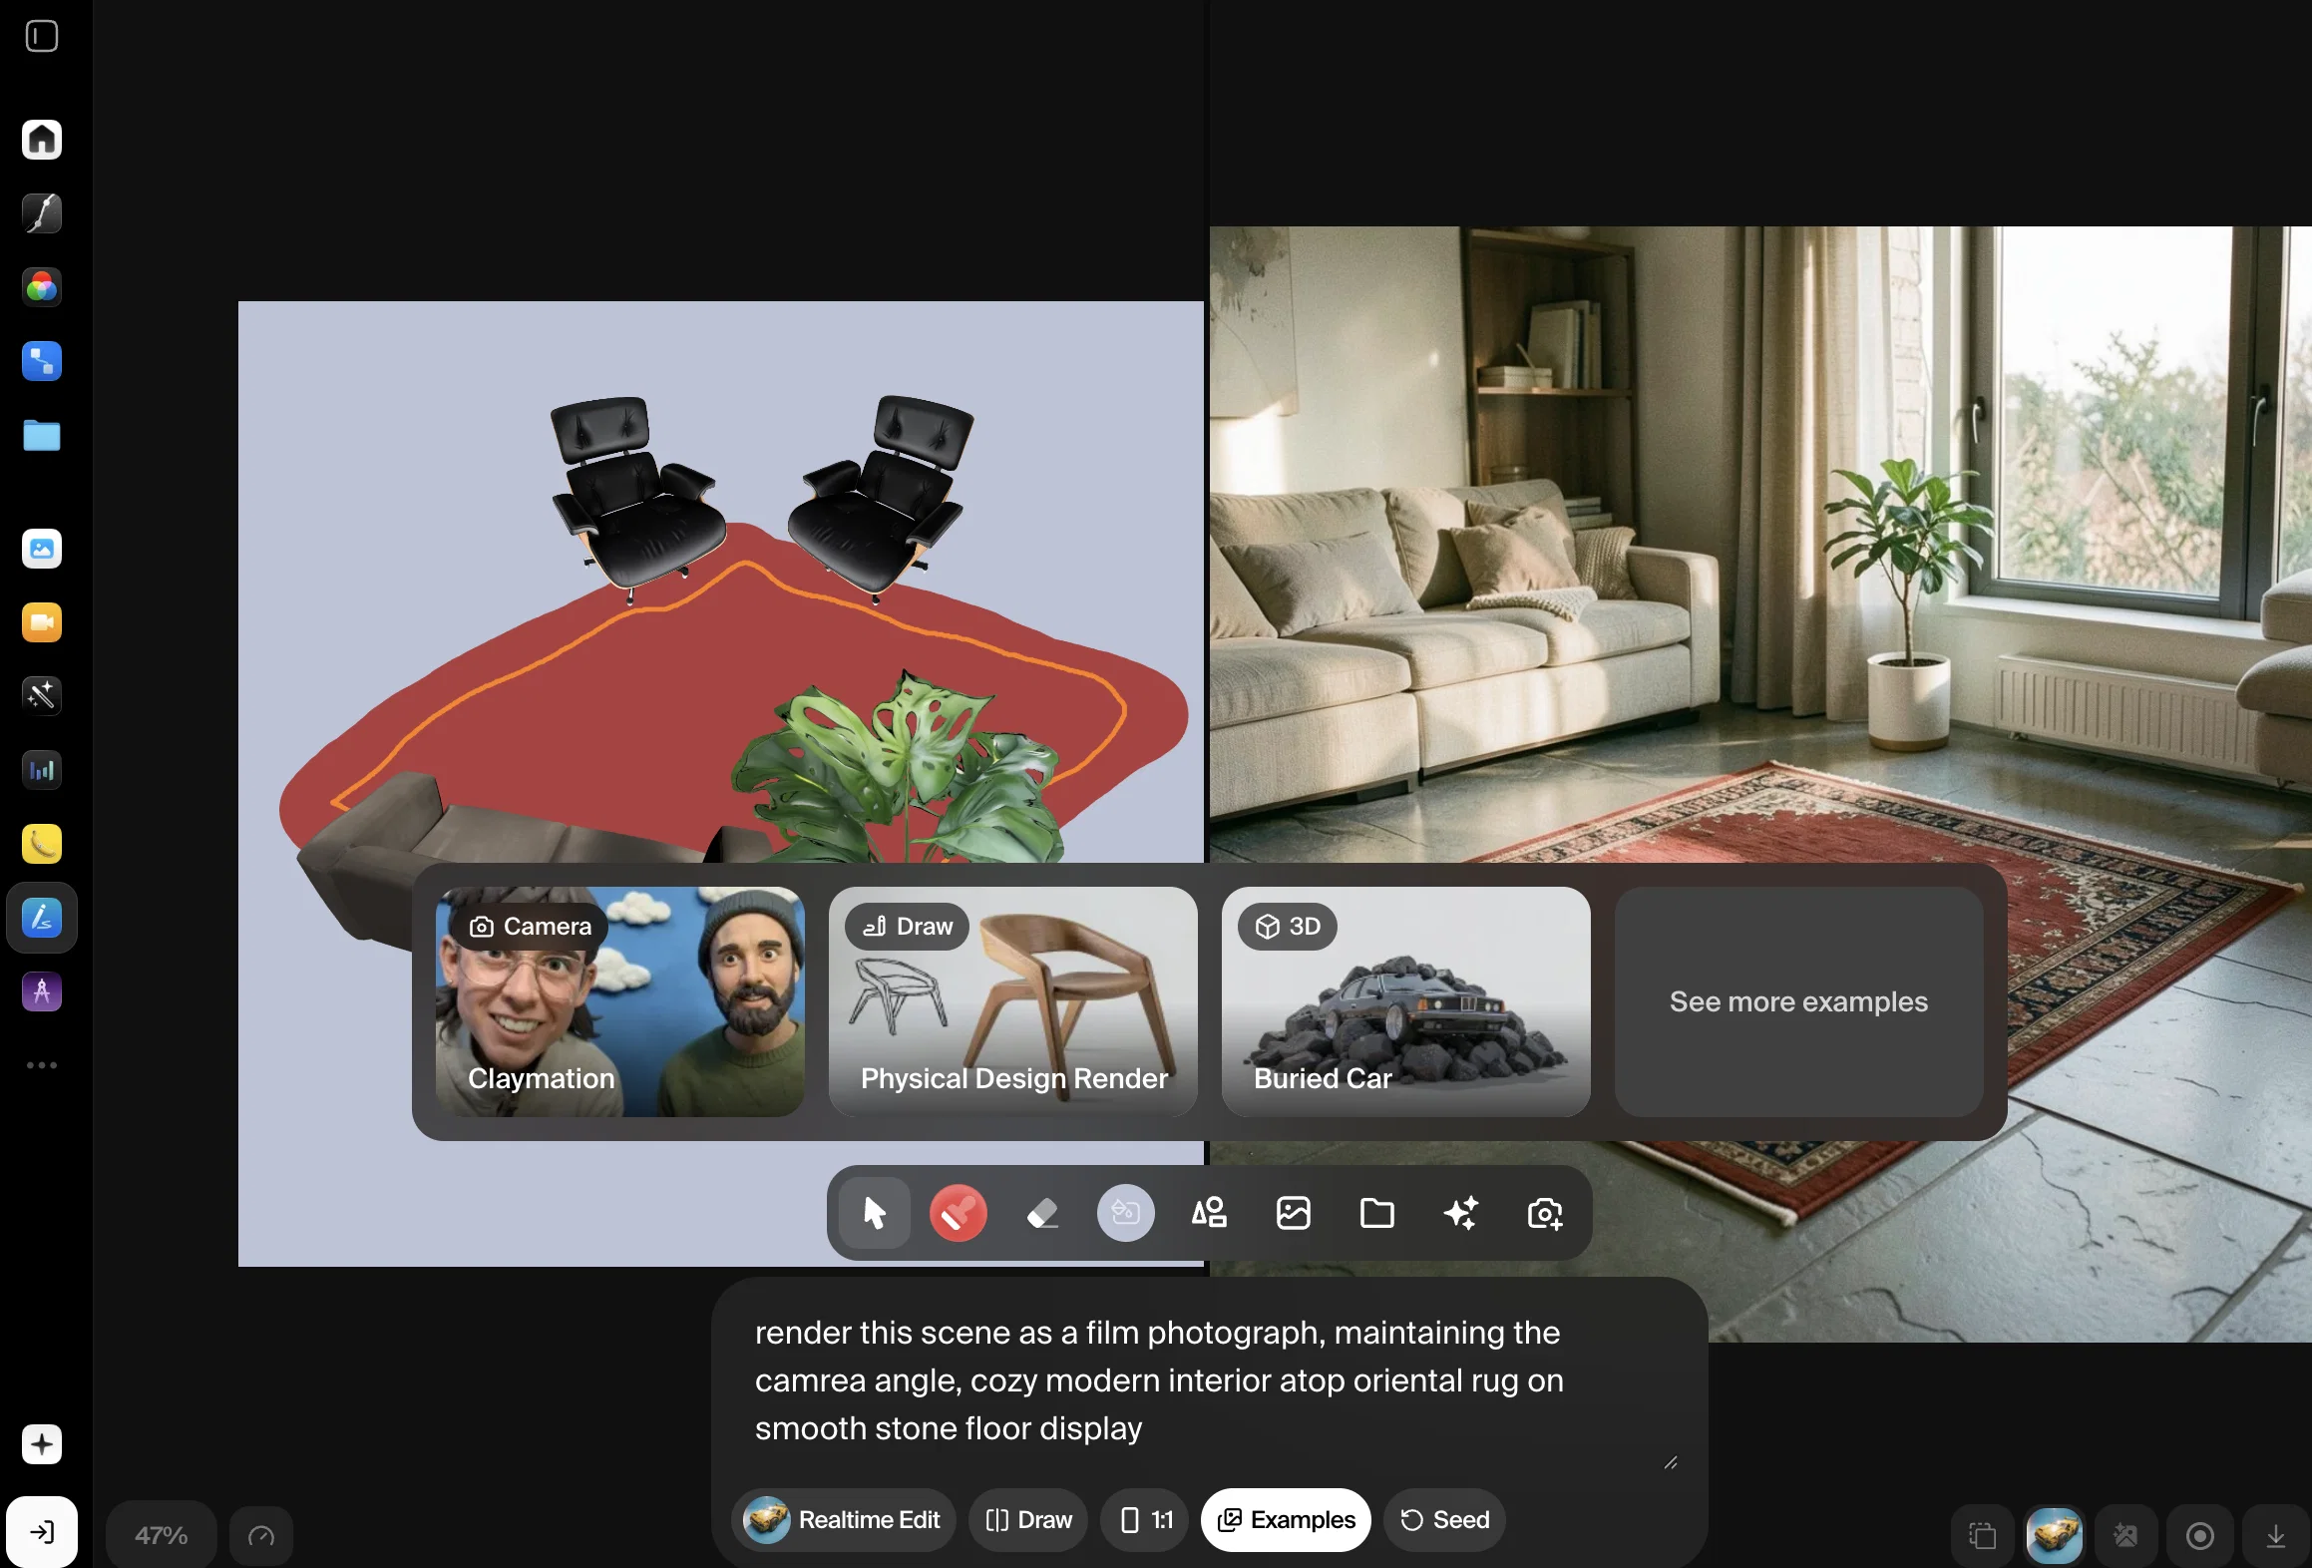Click the add image tool

pyautogui.click(x=1294, y=1213)
